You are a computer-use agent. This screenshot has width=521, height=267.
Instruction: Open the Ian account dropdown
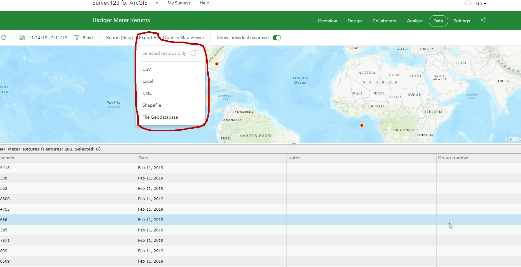tap(481, 3)
